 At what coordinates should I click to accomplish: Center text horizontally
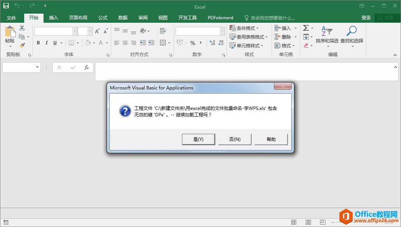[x=125, y=43]
